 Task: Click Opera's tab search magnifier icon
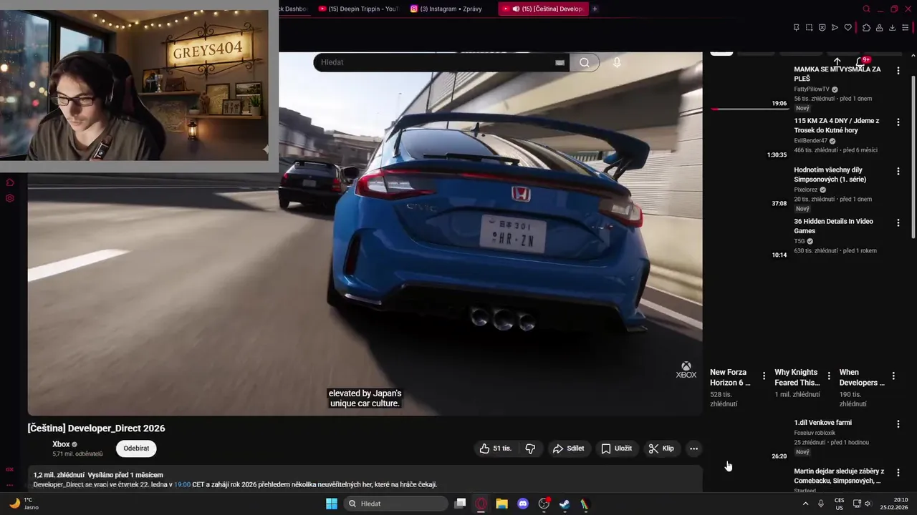(x=866, y=9)
